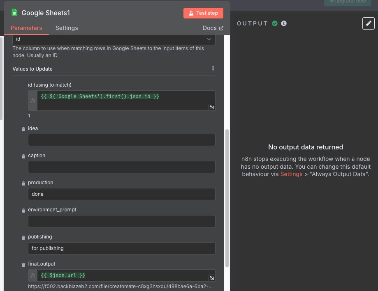Click the Google Sheets node icon in header

[14, 13]
